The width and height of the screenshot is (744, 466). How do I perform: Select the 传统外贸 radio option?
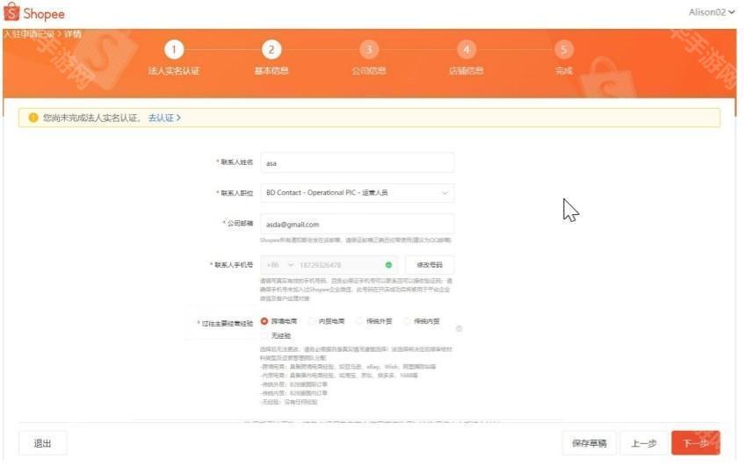tap(359, 321)
